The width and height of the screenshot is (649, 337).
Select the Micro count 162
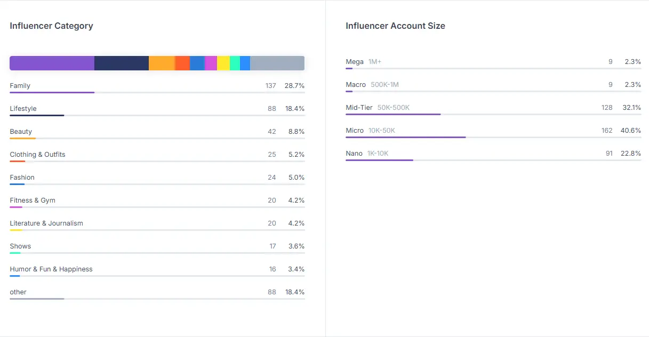point(607,131)
